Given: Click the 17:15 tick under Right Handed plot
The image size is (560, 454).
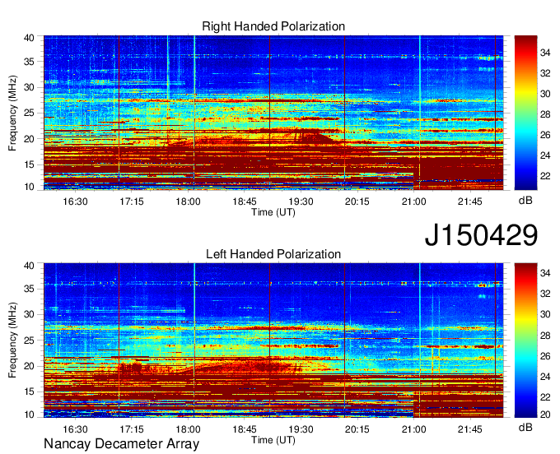Looking at the screenshot, I should click(132, 202).
